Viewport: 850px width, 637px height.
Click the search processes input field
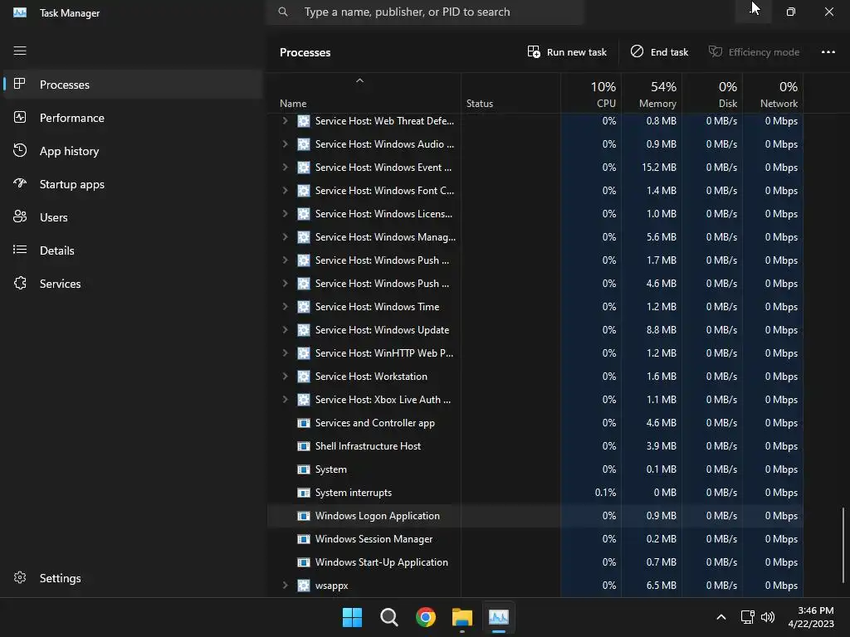coord(425,12)
